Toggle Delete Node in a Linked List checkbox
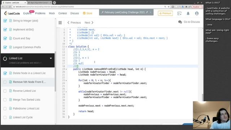231x130 pixels. click(5, 73)
